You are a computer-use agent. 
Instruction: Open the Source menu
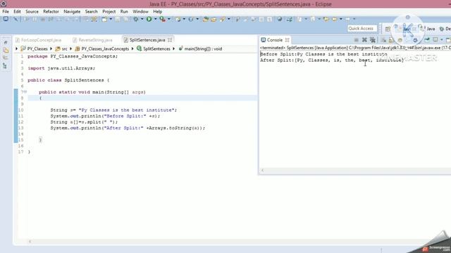[32, 11]
